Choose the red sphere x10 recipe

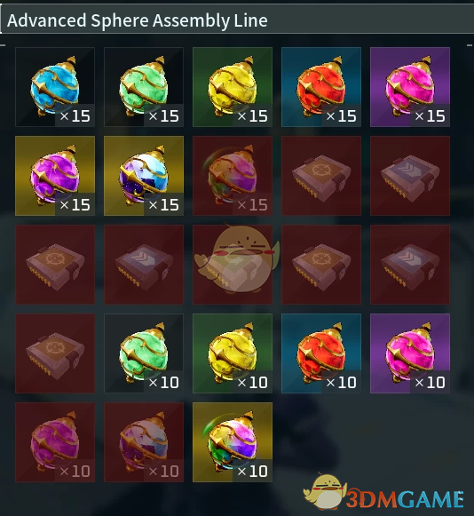pos(321,353)
